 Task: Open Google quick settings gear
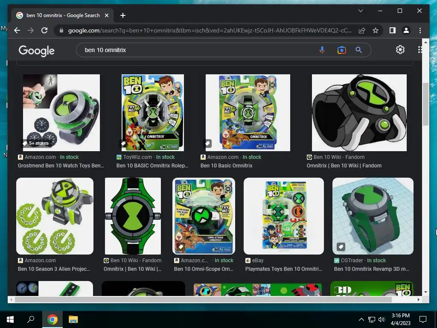coord(400,50)
